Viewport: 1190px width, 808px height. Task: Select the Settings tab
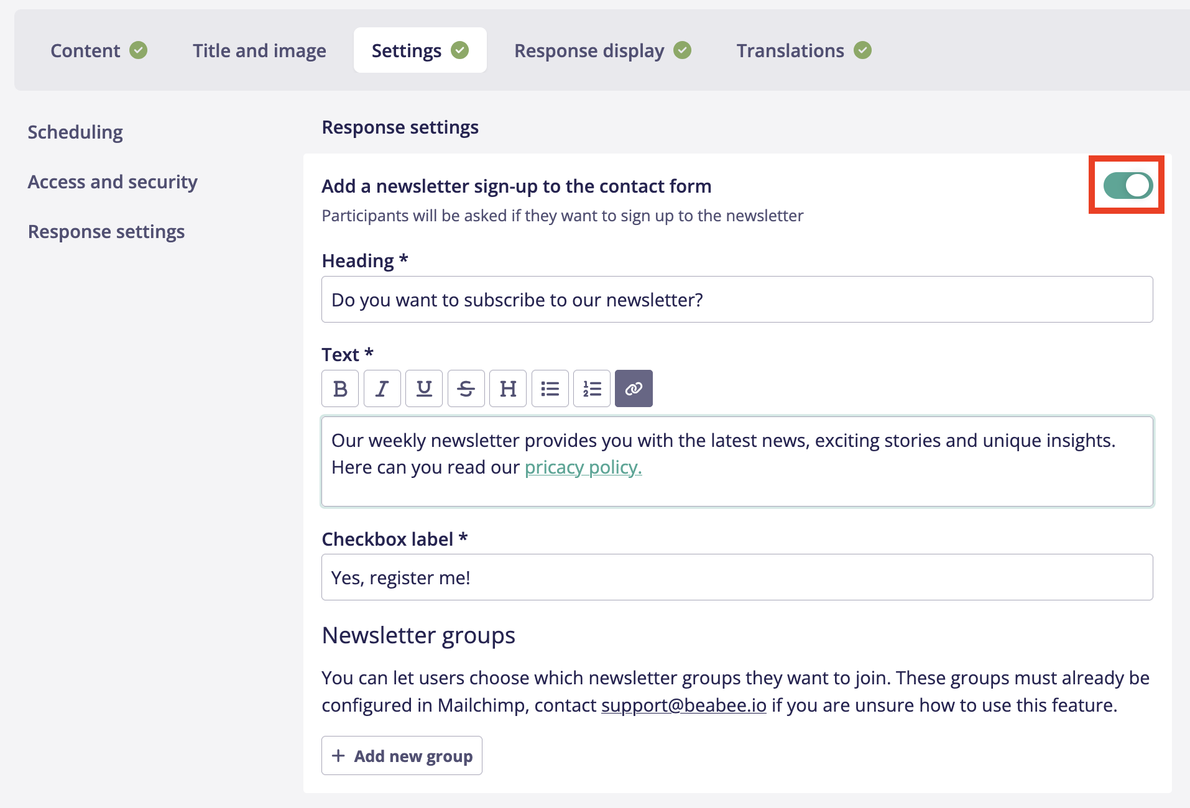[x=420, y=50]
